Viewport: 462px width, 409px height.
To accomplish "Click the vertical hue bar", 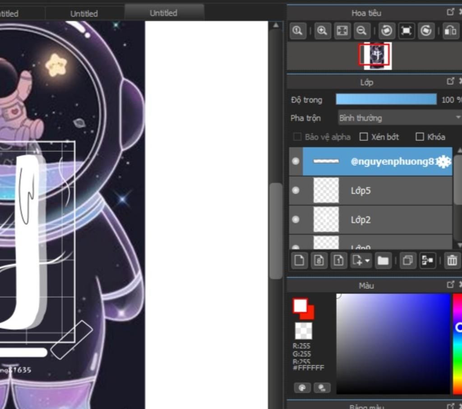I will point(457,344).
